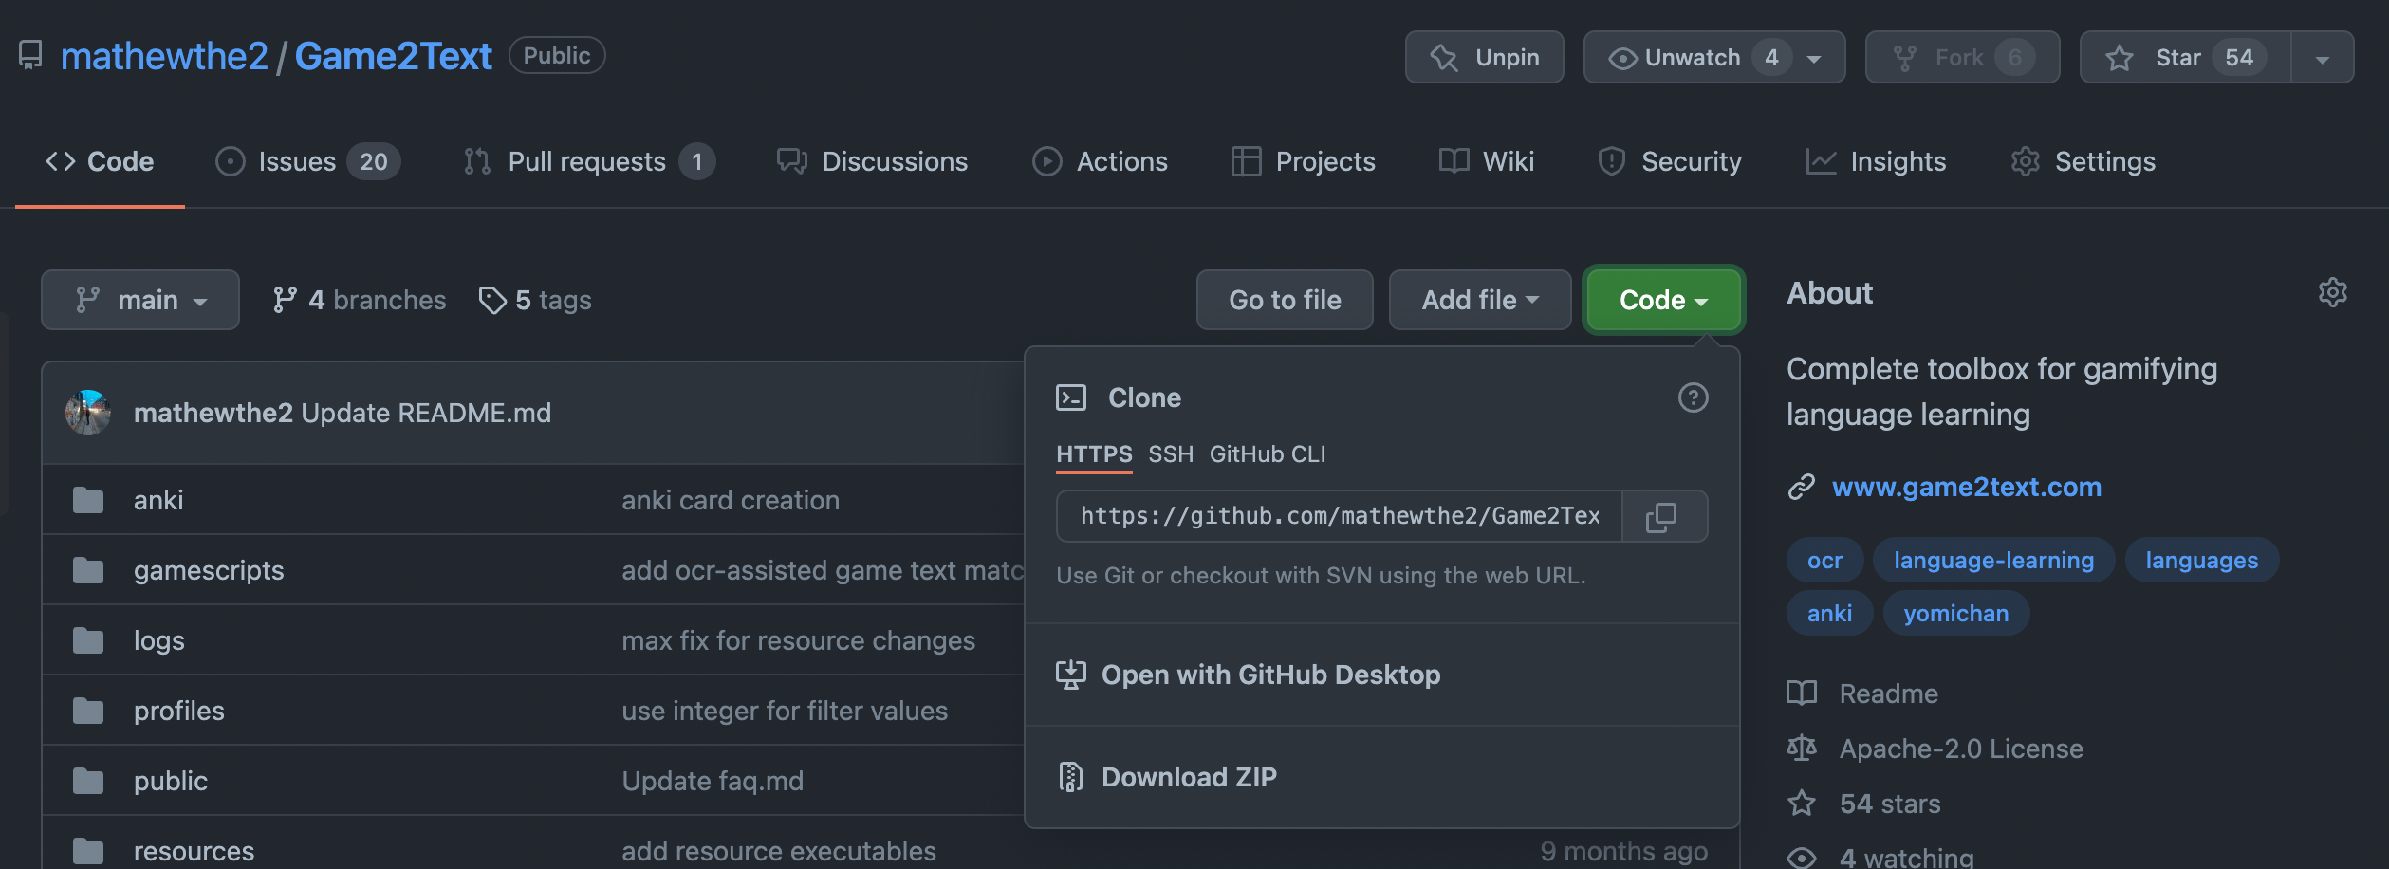The height and width of the screenshot is (869, 2389).
Task: Open the Readme link in About
Action: (x=1862, y=693)
